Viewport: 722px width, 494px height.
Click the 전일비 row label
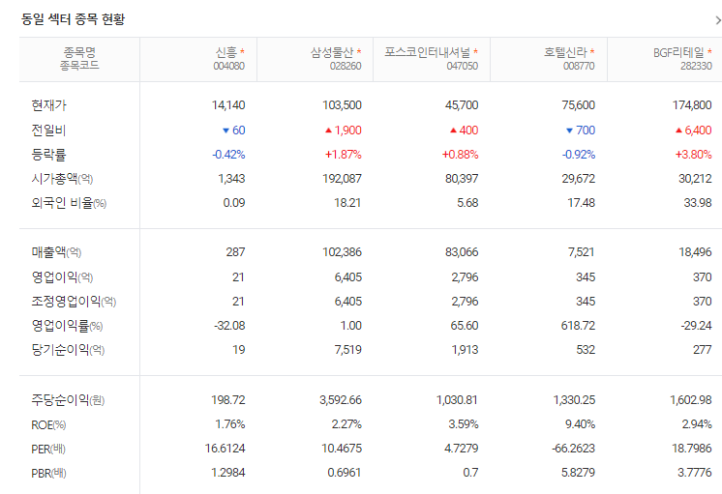click(x=48, y=131)
